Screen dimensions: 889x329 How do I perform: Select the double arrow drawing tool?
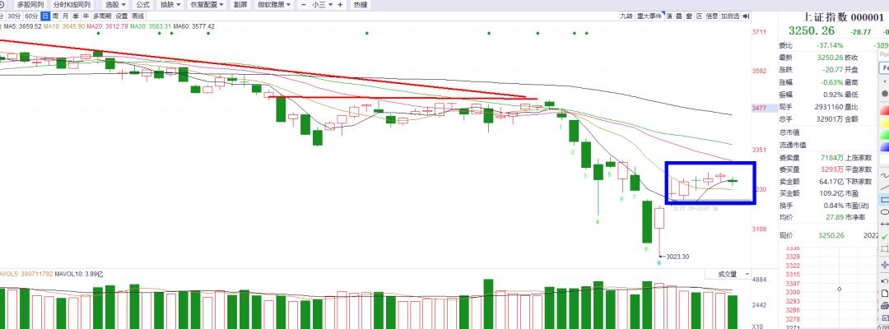coord(884,225)
